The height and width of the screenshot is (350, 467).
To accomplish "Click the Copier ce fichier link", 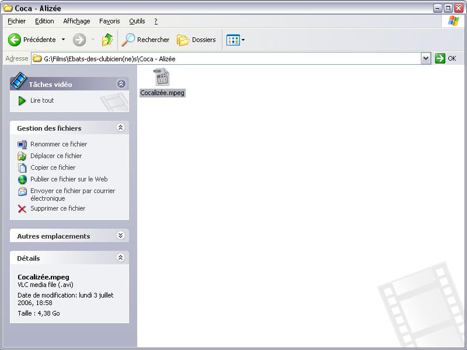I will 53,167.
